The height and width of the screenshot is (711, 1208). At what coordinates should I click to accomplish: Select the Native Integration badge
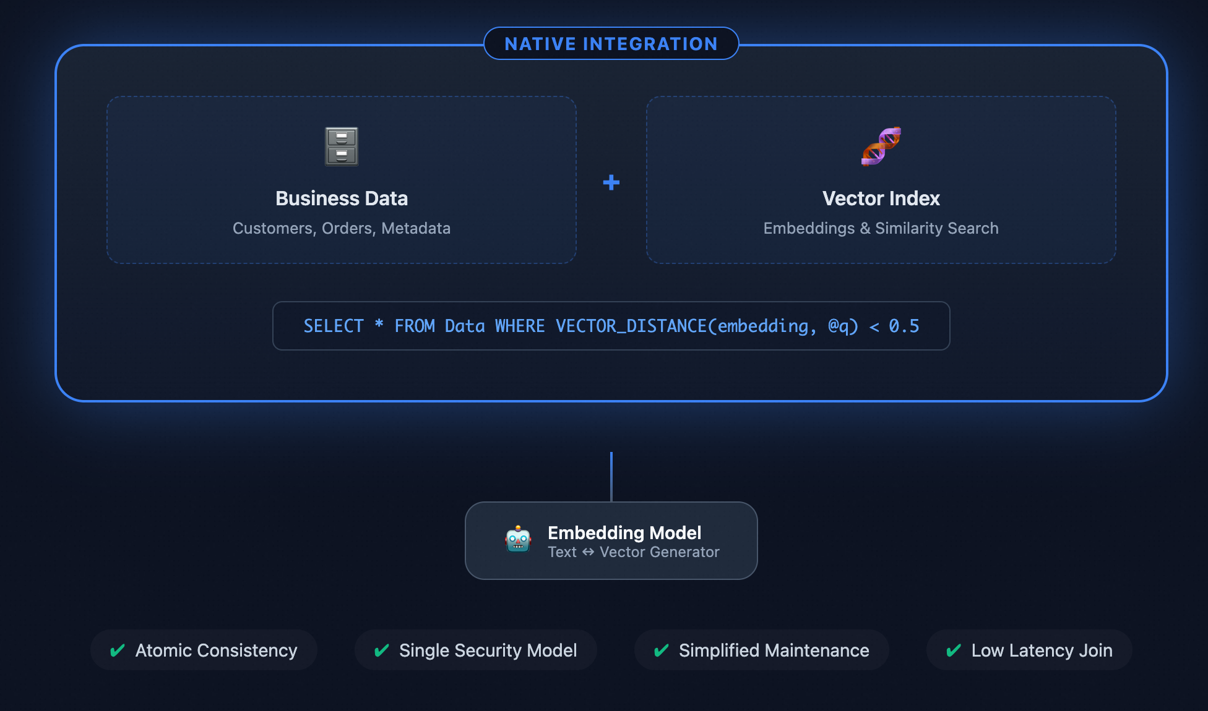pyautogui.click(x=611, y=44)
